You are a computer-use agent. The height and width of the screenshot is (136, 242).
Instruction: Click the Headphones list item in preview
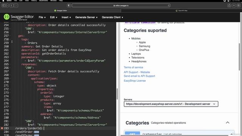point(139,61)
